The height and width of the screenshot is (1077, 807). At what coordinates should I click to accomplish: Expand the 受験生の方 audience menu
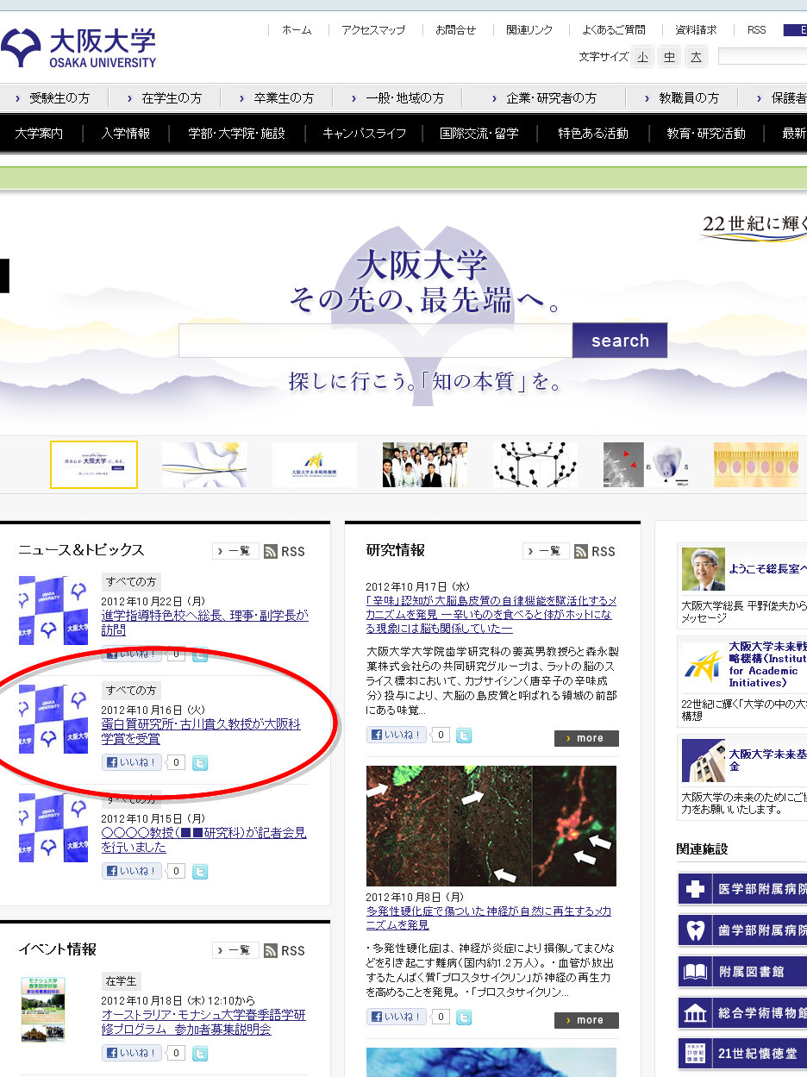point(53,98)
